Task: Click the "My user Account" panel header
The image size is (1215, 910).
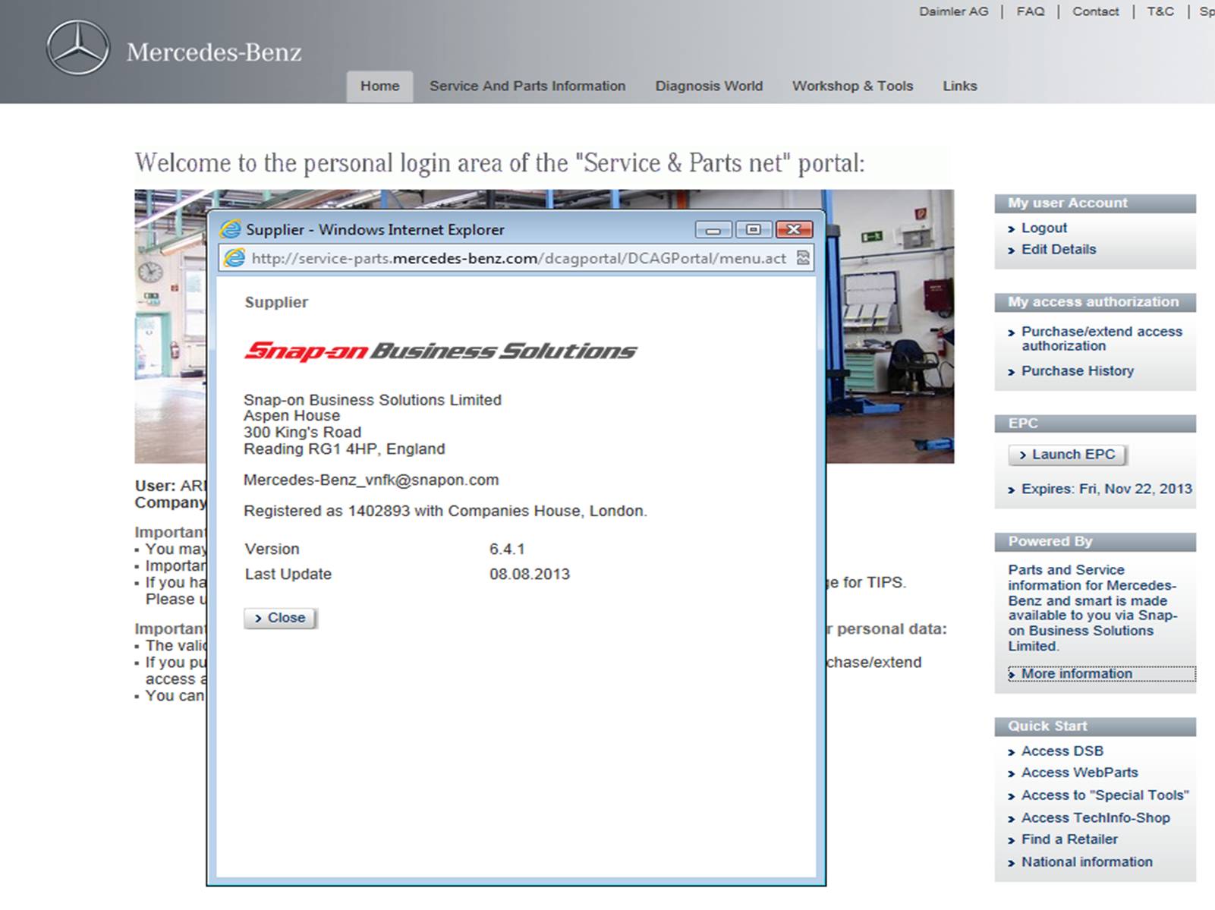Action: coord(1095,203)
